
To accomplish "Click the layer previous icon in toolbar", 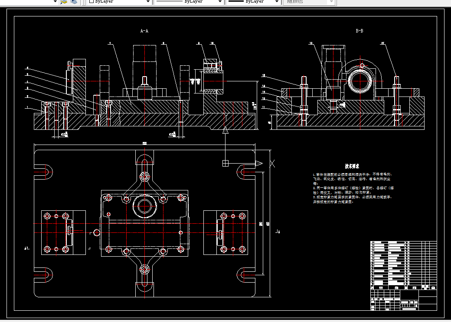I will (x=64, y=2).
